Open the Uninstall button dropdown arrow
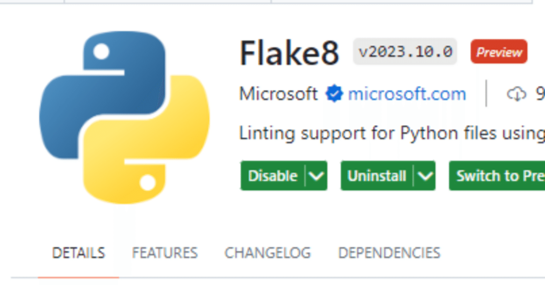Image resolution: width=545 pixels, height=285 pixels. pos(424,176)
